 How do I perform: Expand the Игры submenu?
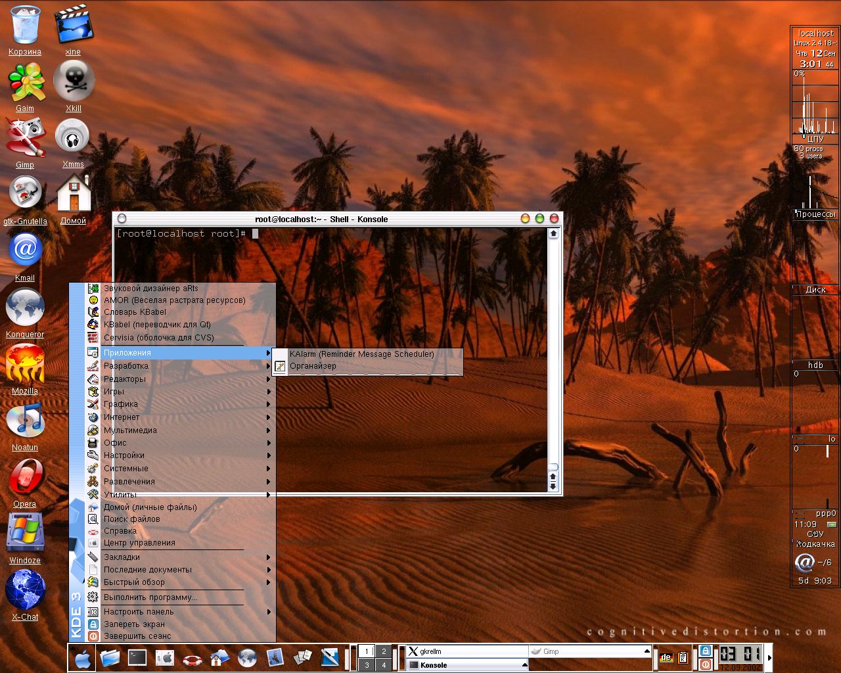[x=180, y=392]
